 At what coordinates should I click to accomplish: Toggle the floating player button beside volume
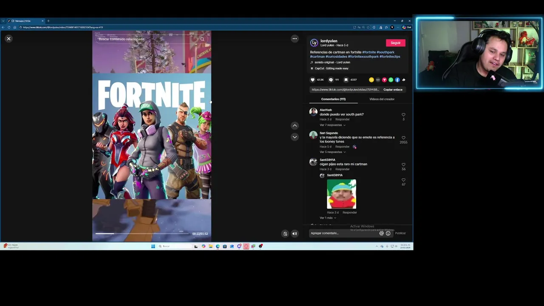pos(285,233)
